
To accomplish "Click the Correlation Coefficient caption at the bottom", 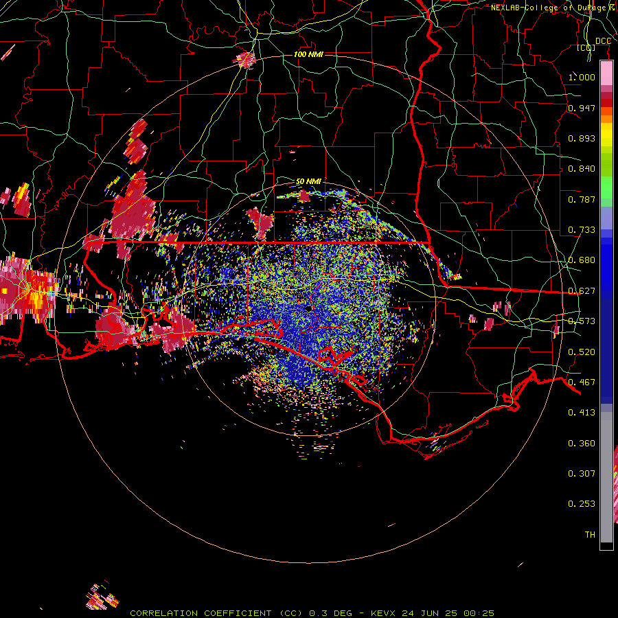I will pyautogui.click(x=312, y=613).
